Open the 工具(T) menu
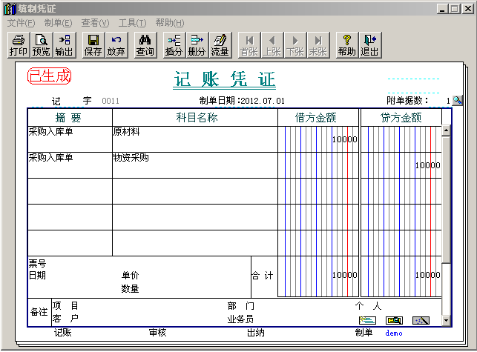477x352 pixels. coord(132,23)
